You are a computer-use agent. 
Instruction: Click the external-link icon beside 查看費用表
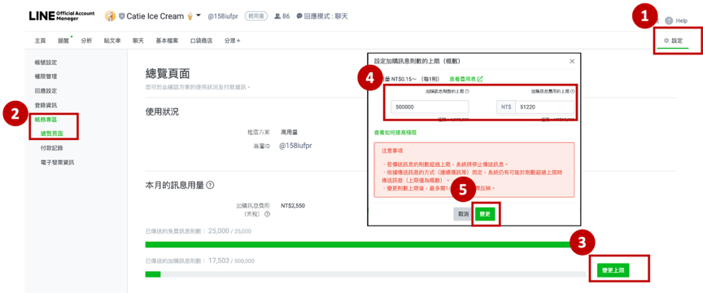click(x=480, y=78)
